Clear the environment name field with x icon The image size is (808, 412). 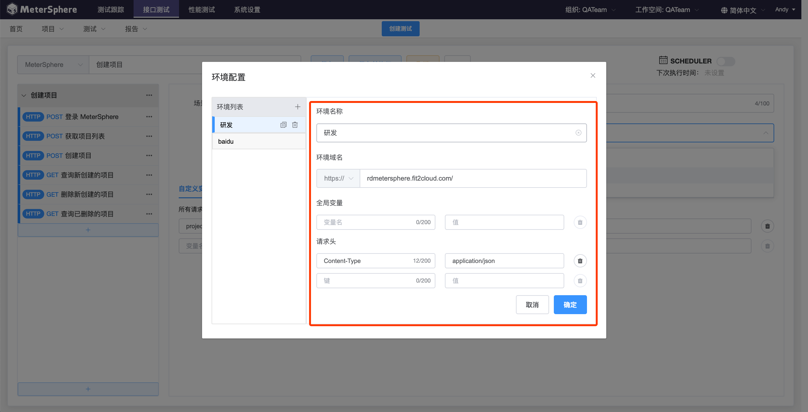pos(578,133)
